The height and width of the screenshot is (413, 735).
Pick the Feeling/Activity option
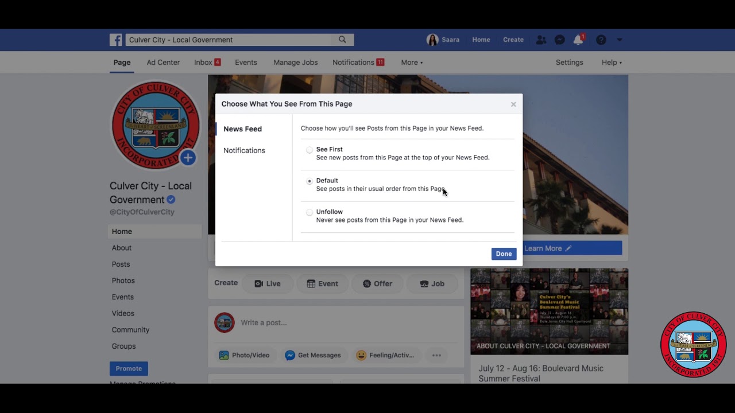pyautogui.click(x=385, y=355)
